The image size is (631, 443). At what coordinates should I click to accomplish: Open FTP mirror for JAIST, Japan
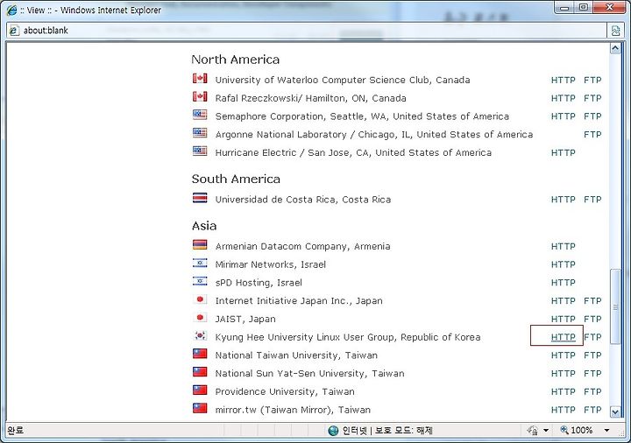click(x=592, y=320)
